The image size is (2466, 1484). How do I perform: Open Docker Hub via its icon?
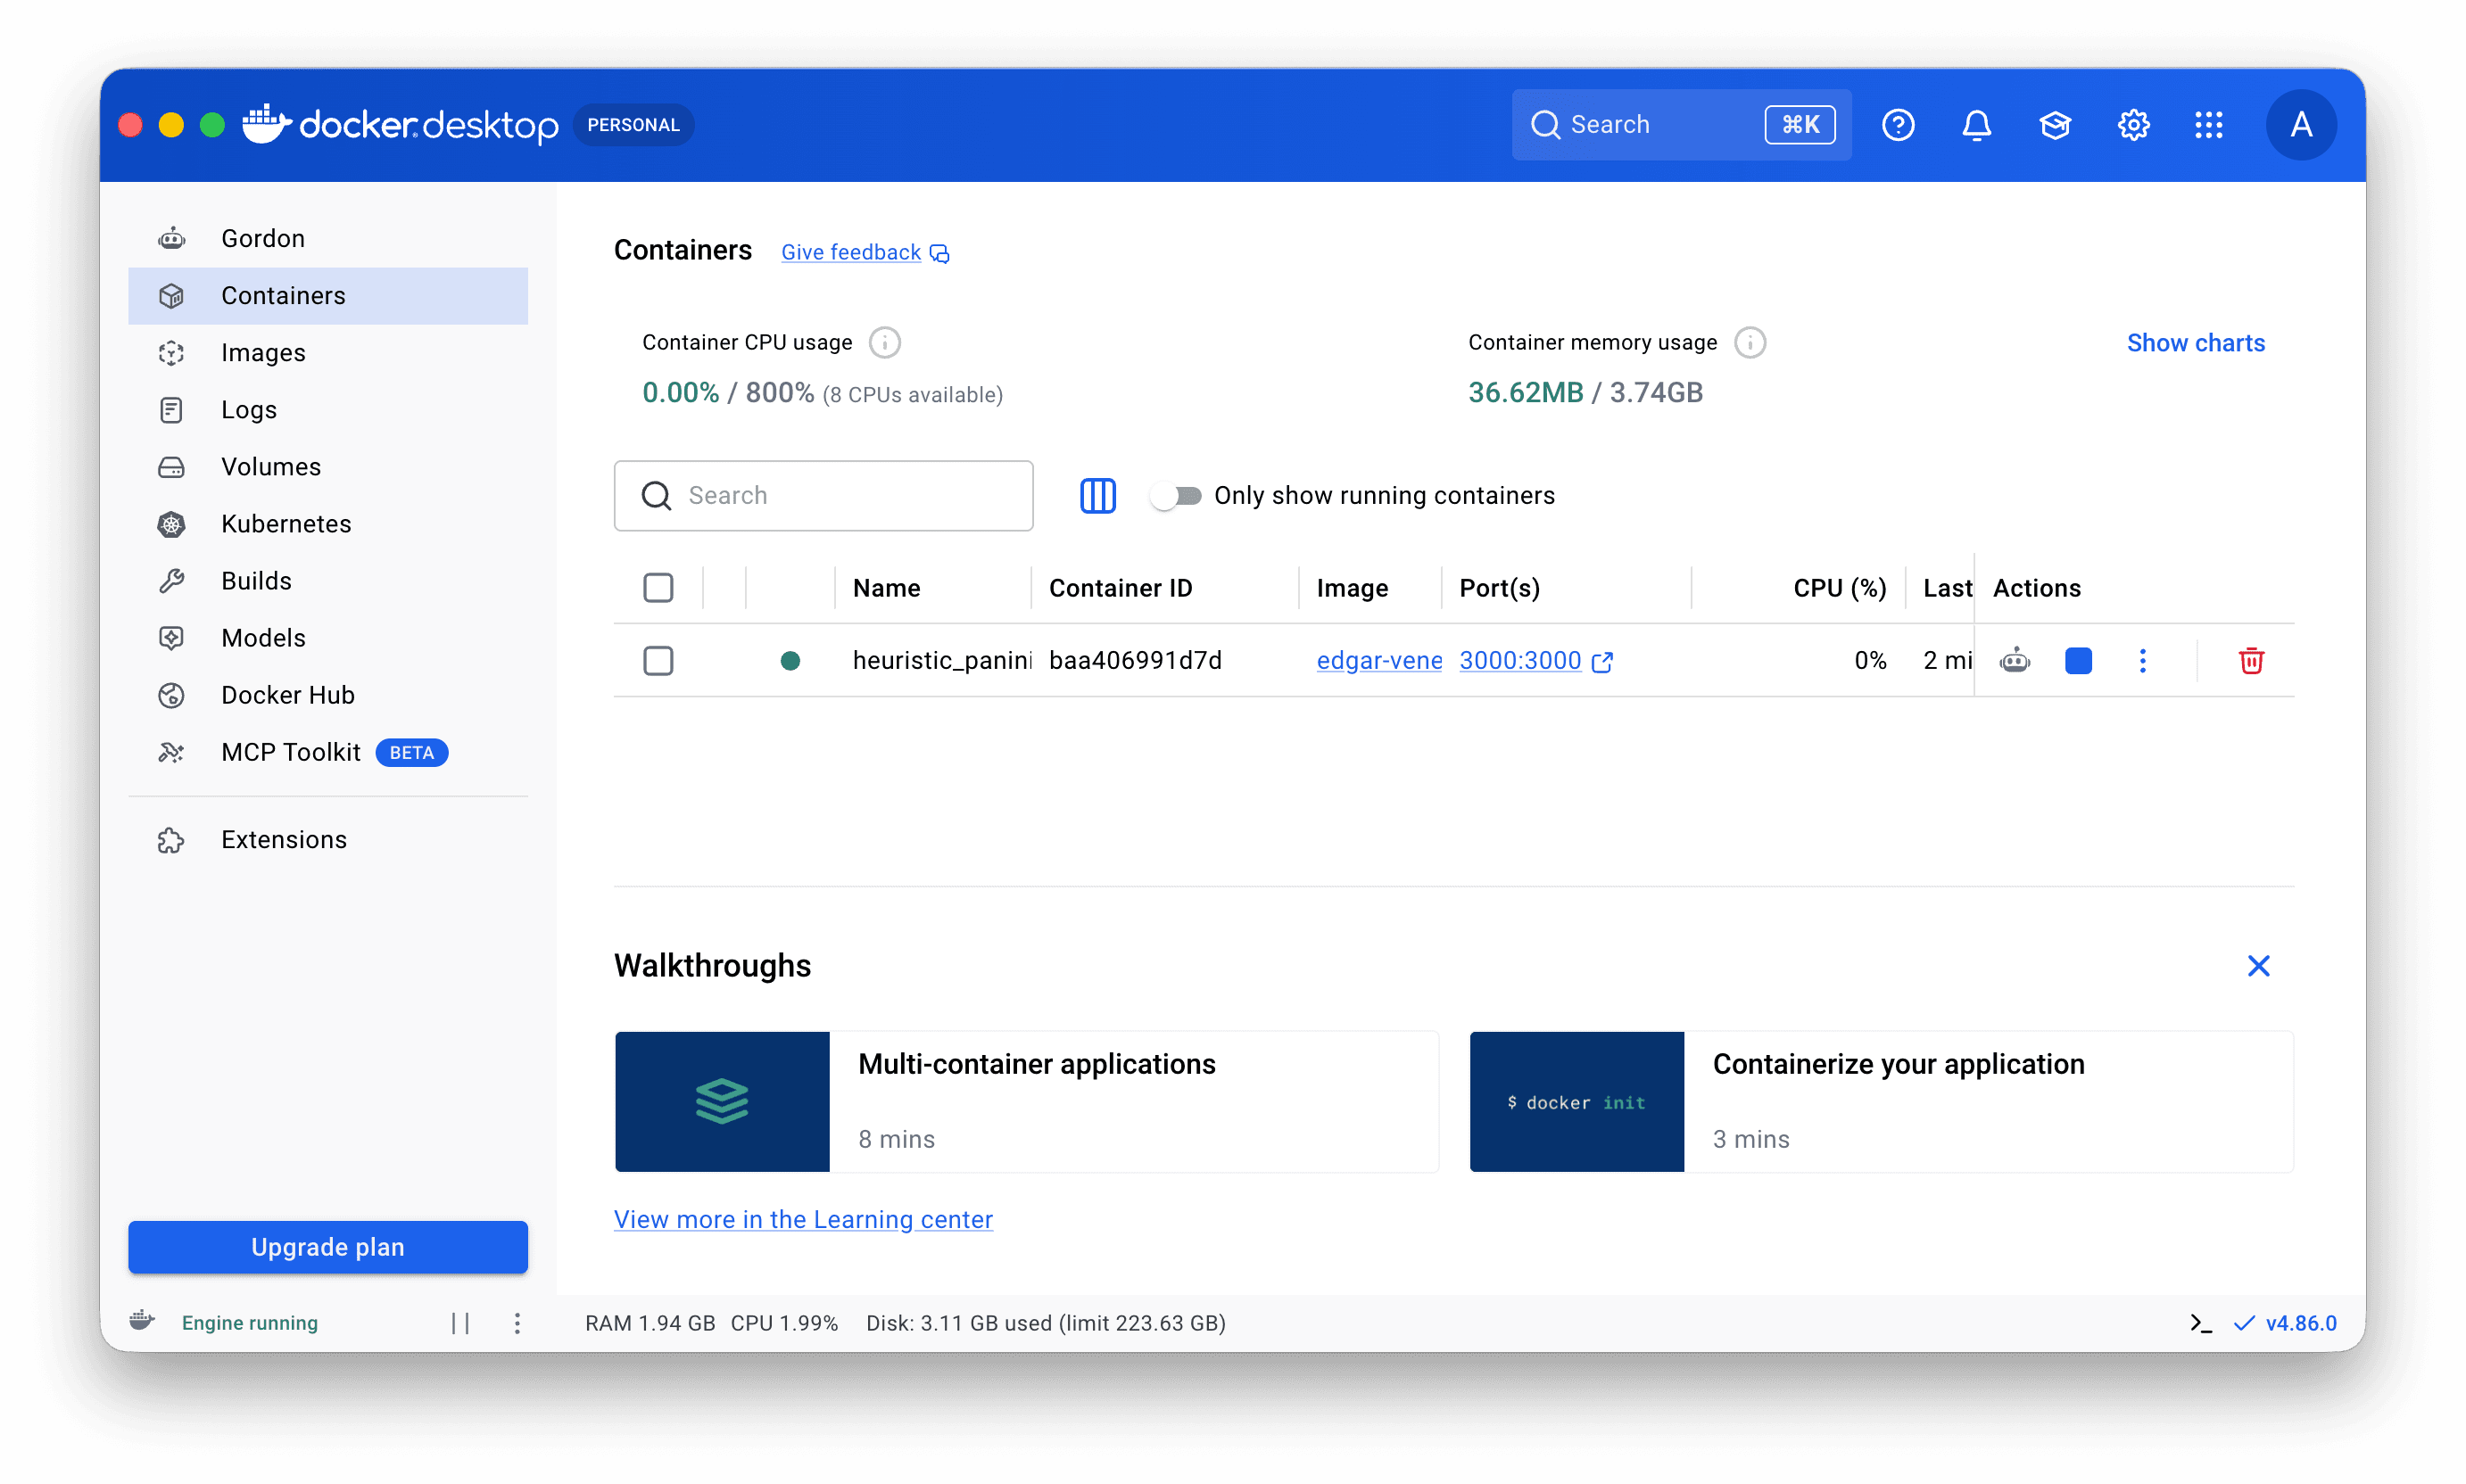[171, 695]
